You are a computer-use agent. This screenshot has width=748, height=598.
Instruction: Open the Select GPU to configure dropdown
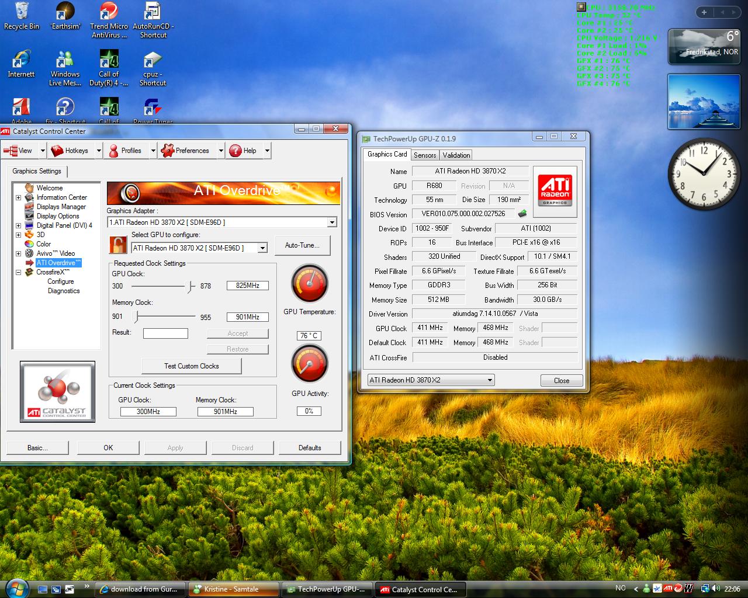coord(262,248)
